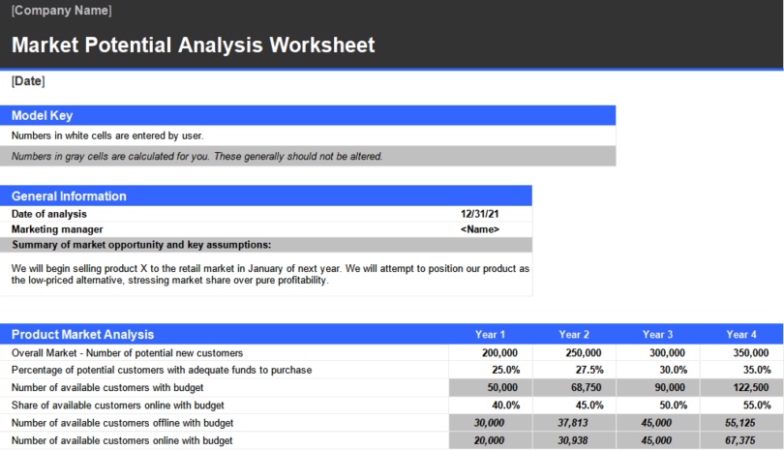Click the Product Market Analysis header
The width and height of the screenshot is (784, 451).
coord(82,335)
